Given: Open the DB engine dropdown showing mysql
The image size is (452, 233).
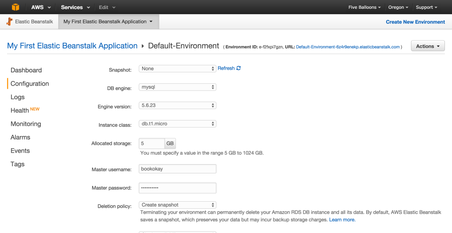Looking at the screenshot, I should (x=177, y=87).
